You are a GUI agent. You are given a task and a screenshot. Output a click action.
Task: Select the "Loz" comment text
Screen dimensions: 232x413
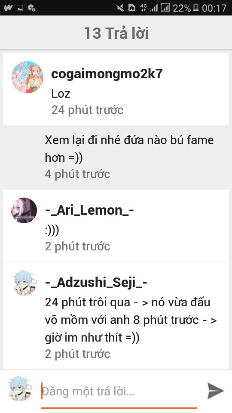click(61, 93)
